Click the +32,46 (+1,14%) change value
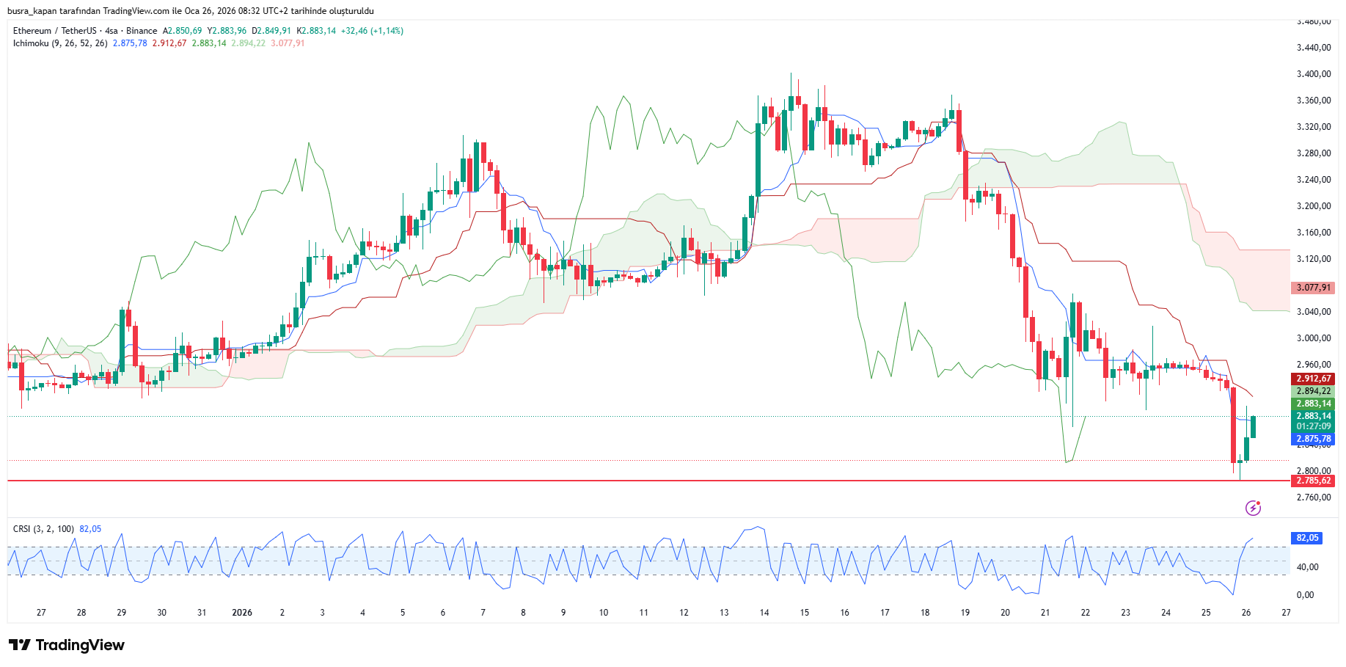 click(372, 31)
